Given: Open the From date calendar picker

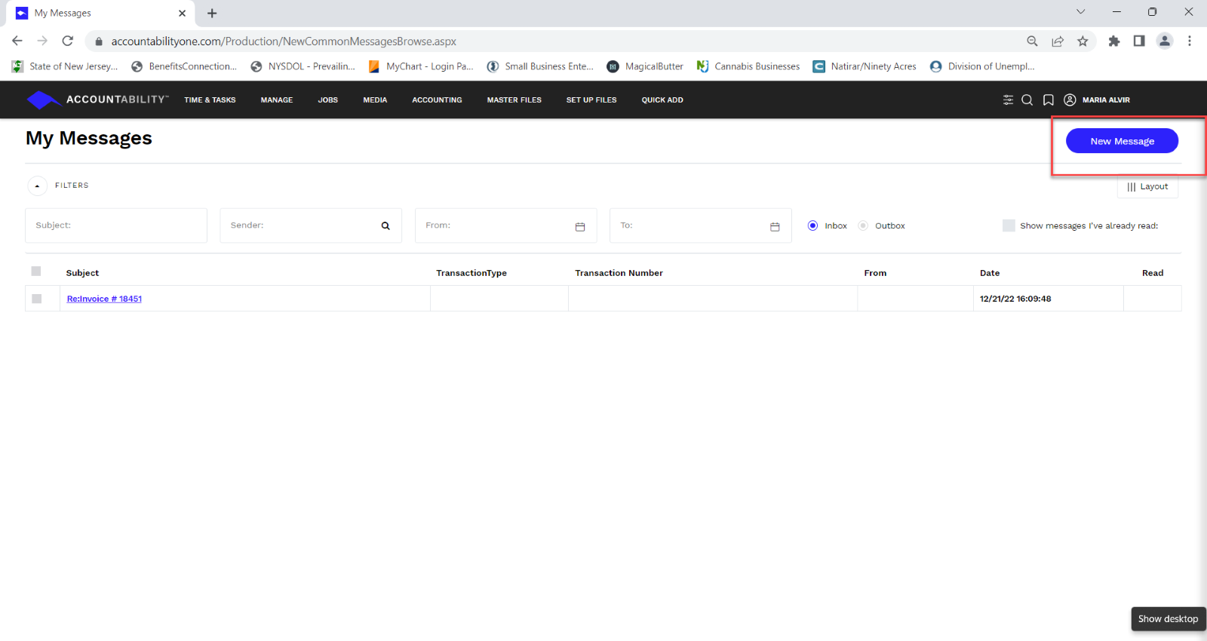Looking at the screenshot, I should (x=580, y=226).
